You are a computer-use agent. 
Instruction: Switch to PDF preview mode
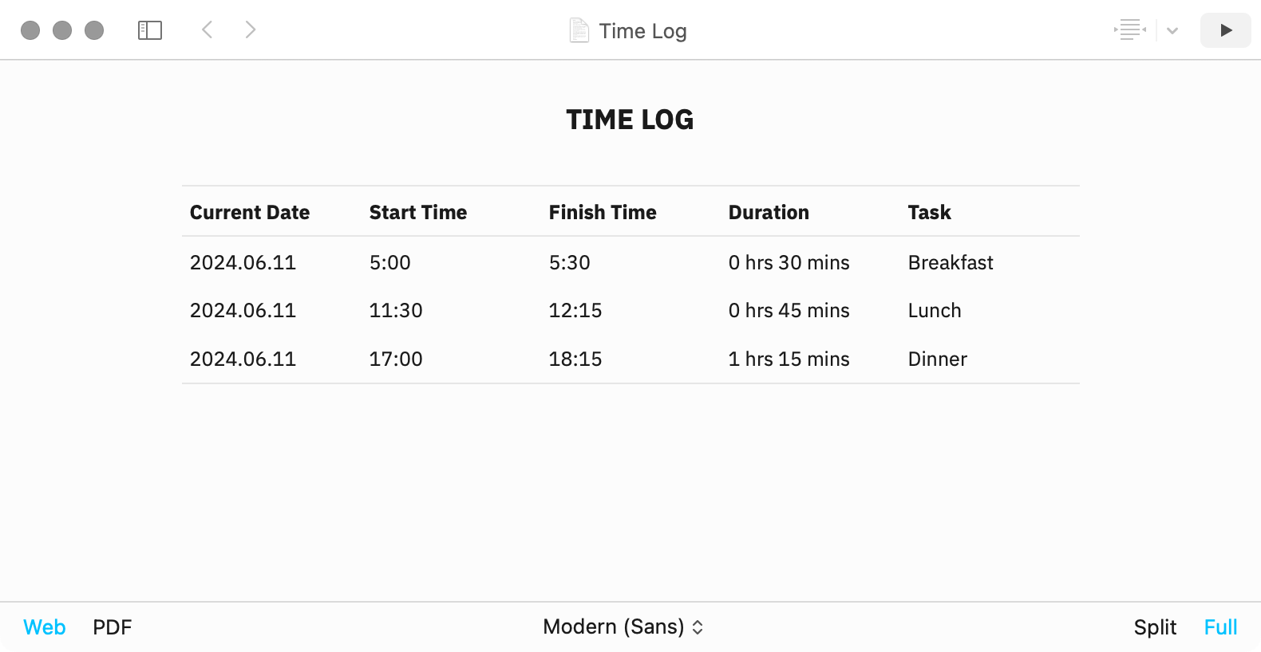click(x=113, y=627)
